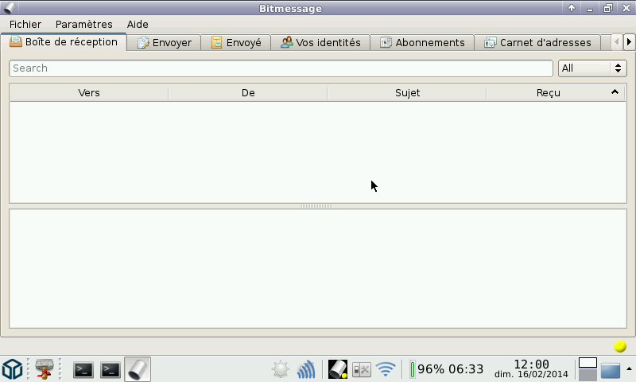
Task: Open the Paramètres menu
Action: (84, 25)
